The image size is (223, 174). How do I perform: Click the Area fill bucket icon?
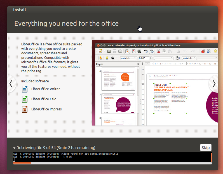178,58
